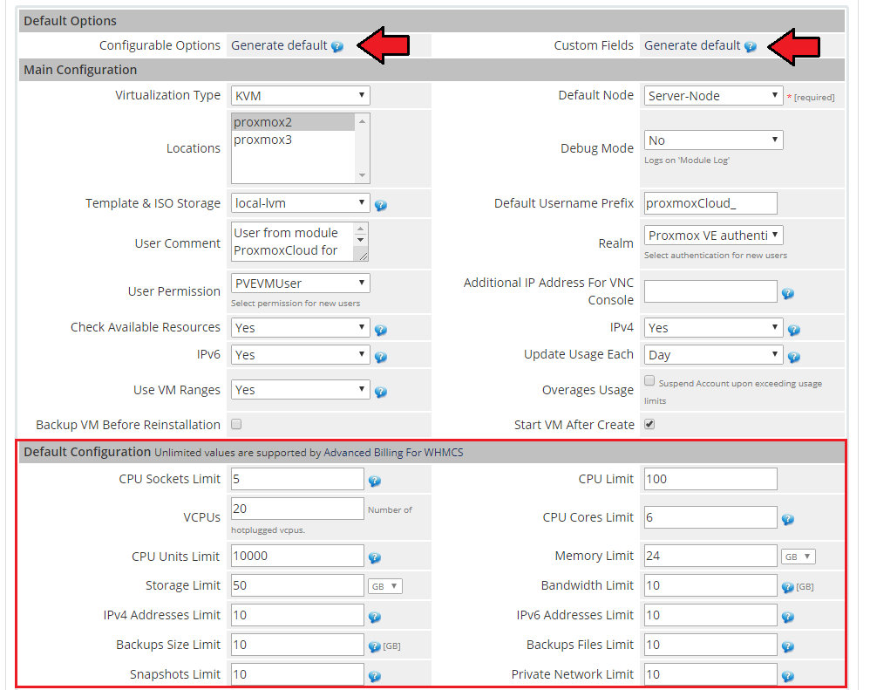Image resolution: width=870 pixels, height=690 pixels.
Task: Click Default Username Prefix field
Action: pyautogui.click(x=710, y=203)
